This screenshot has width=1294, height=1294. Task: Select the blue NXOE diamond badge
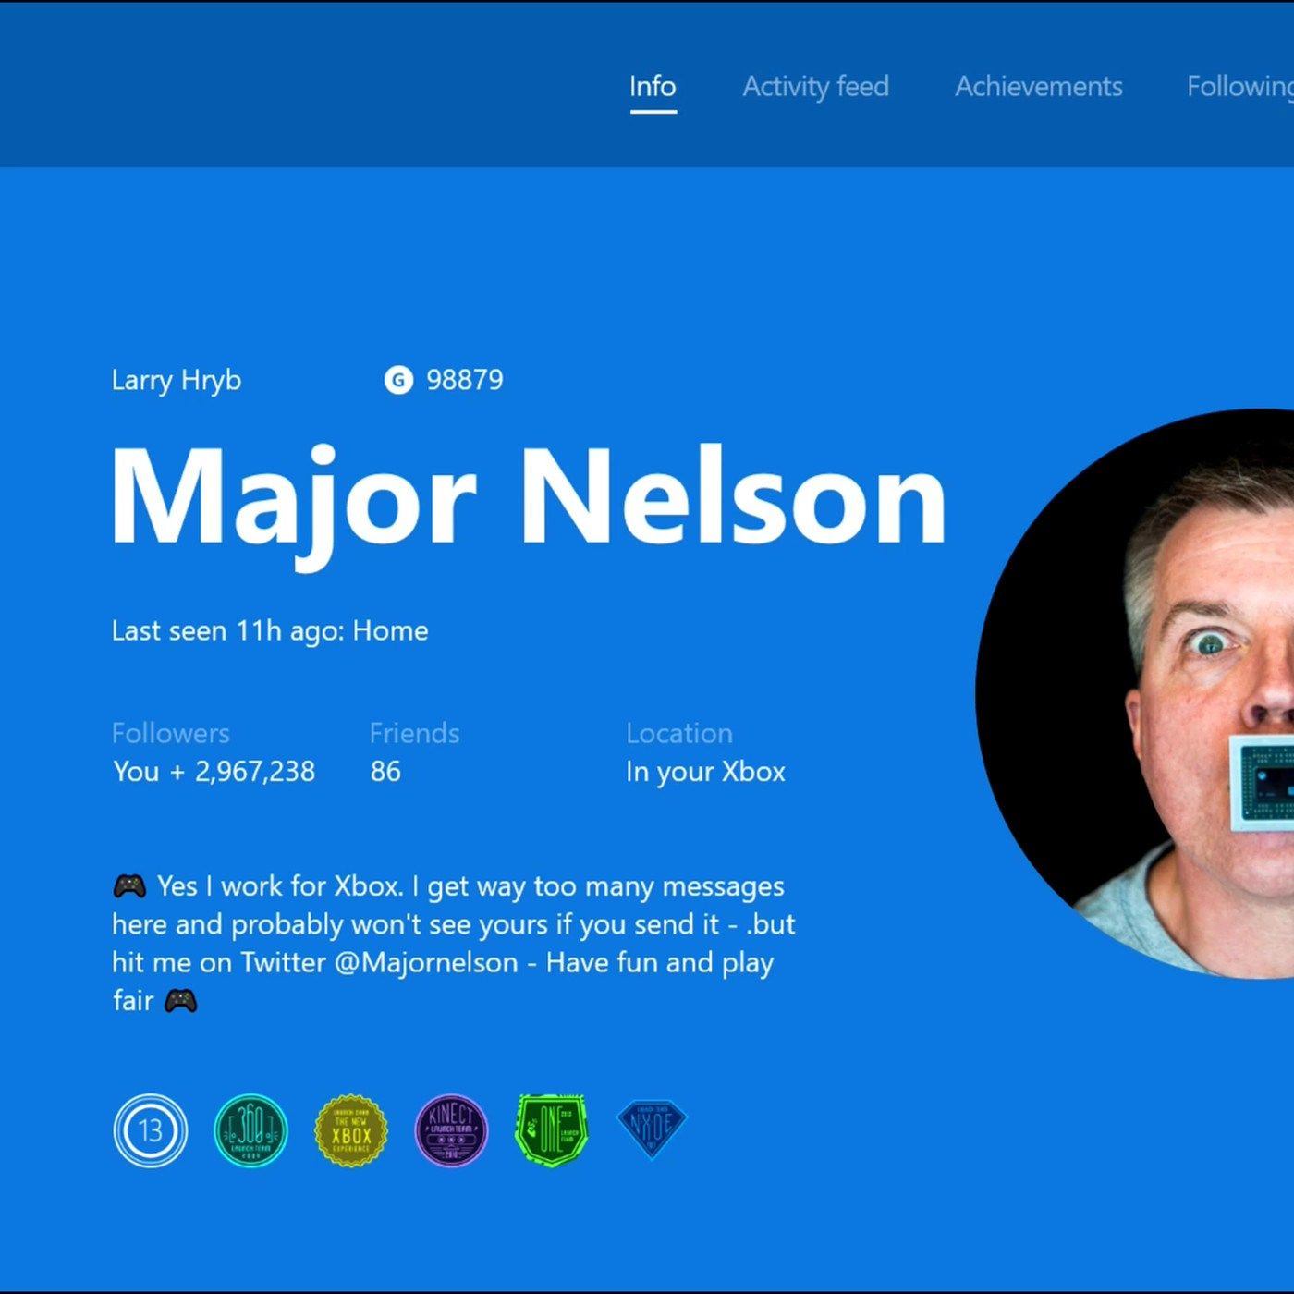pyautogui.click(x=652, y=1128)
